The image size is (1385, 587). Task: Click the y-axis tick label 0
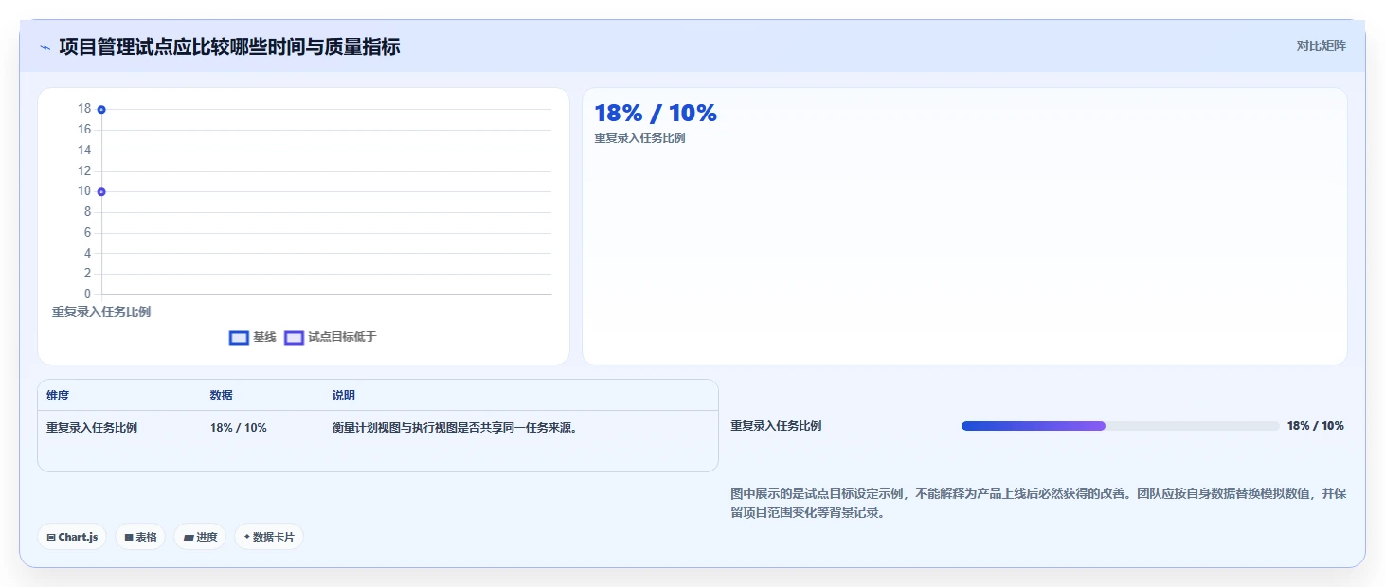[87, 294]
